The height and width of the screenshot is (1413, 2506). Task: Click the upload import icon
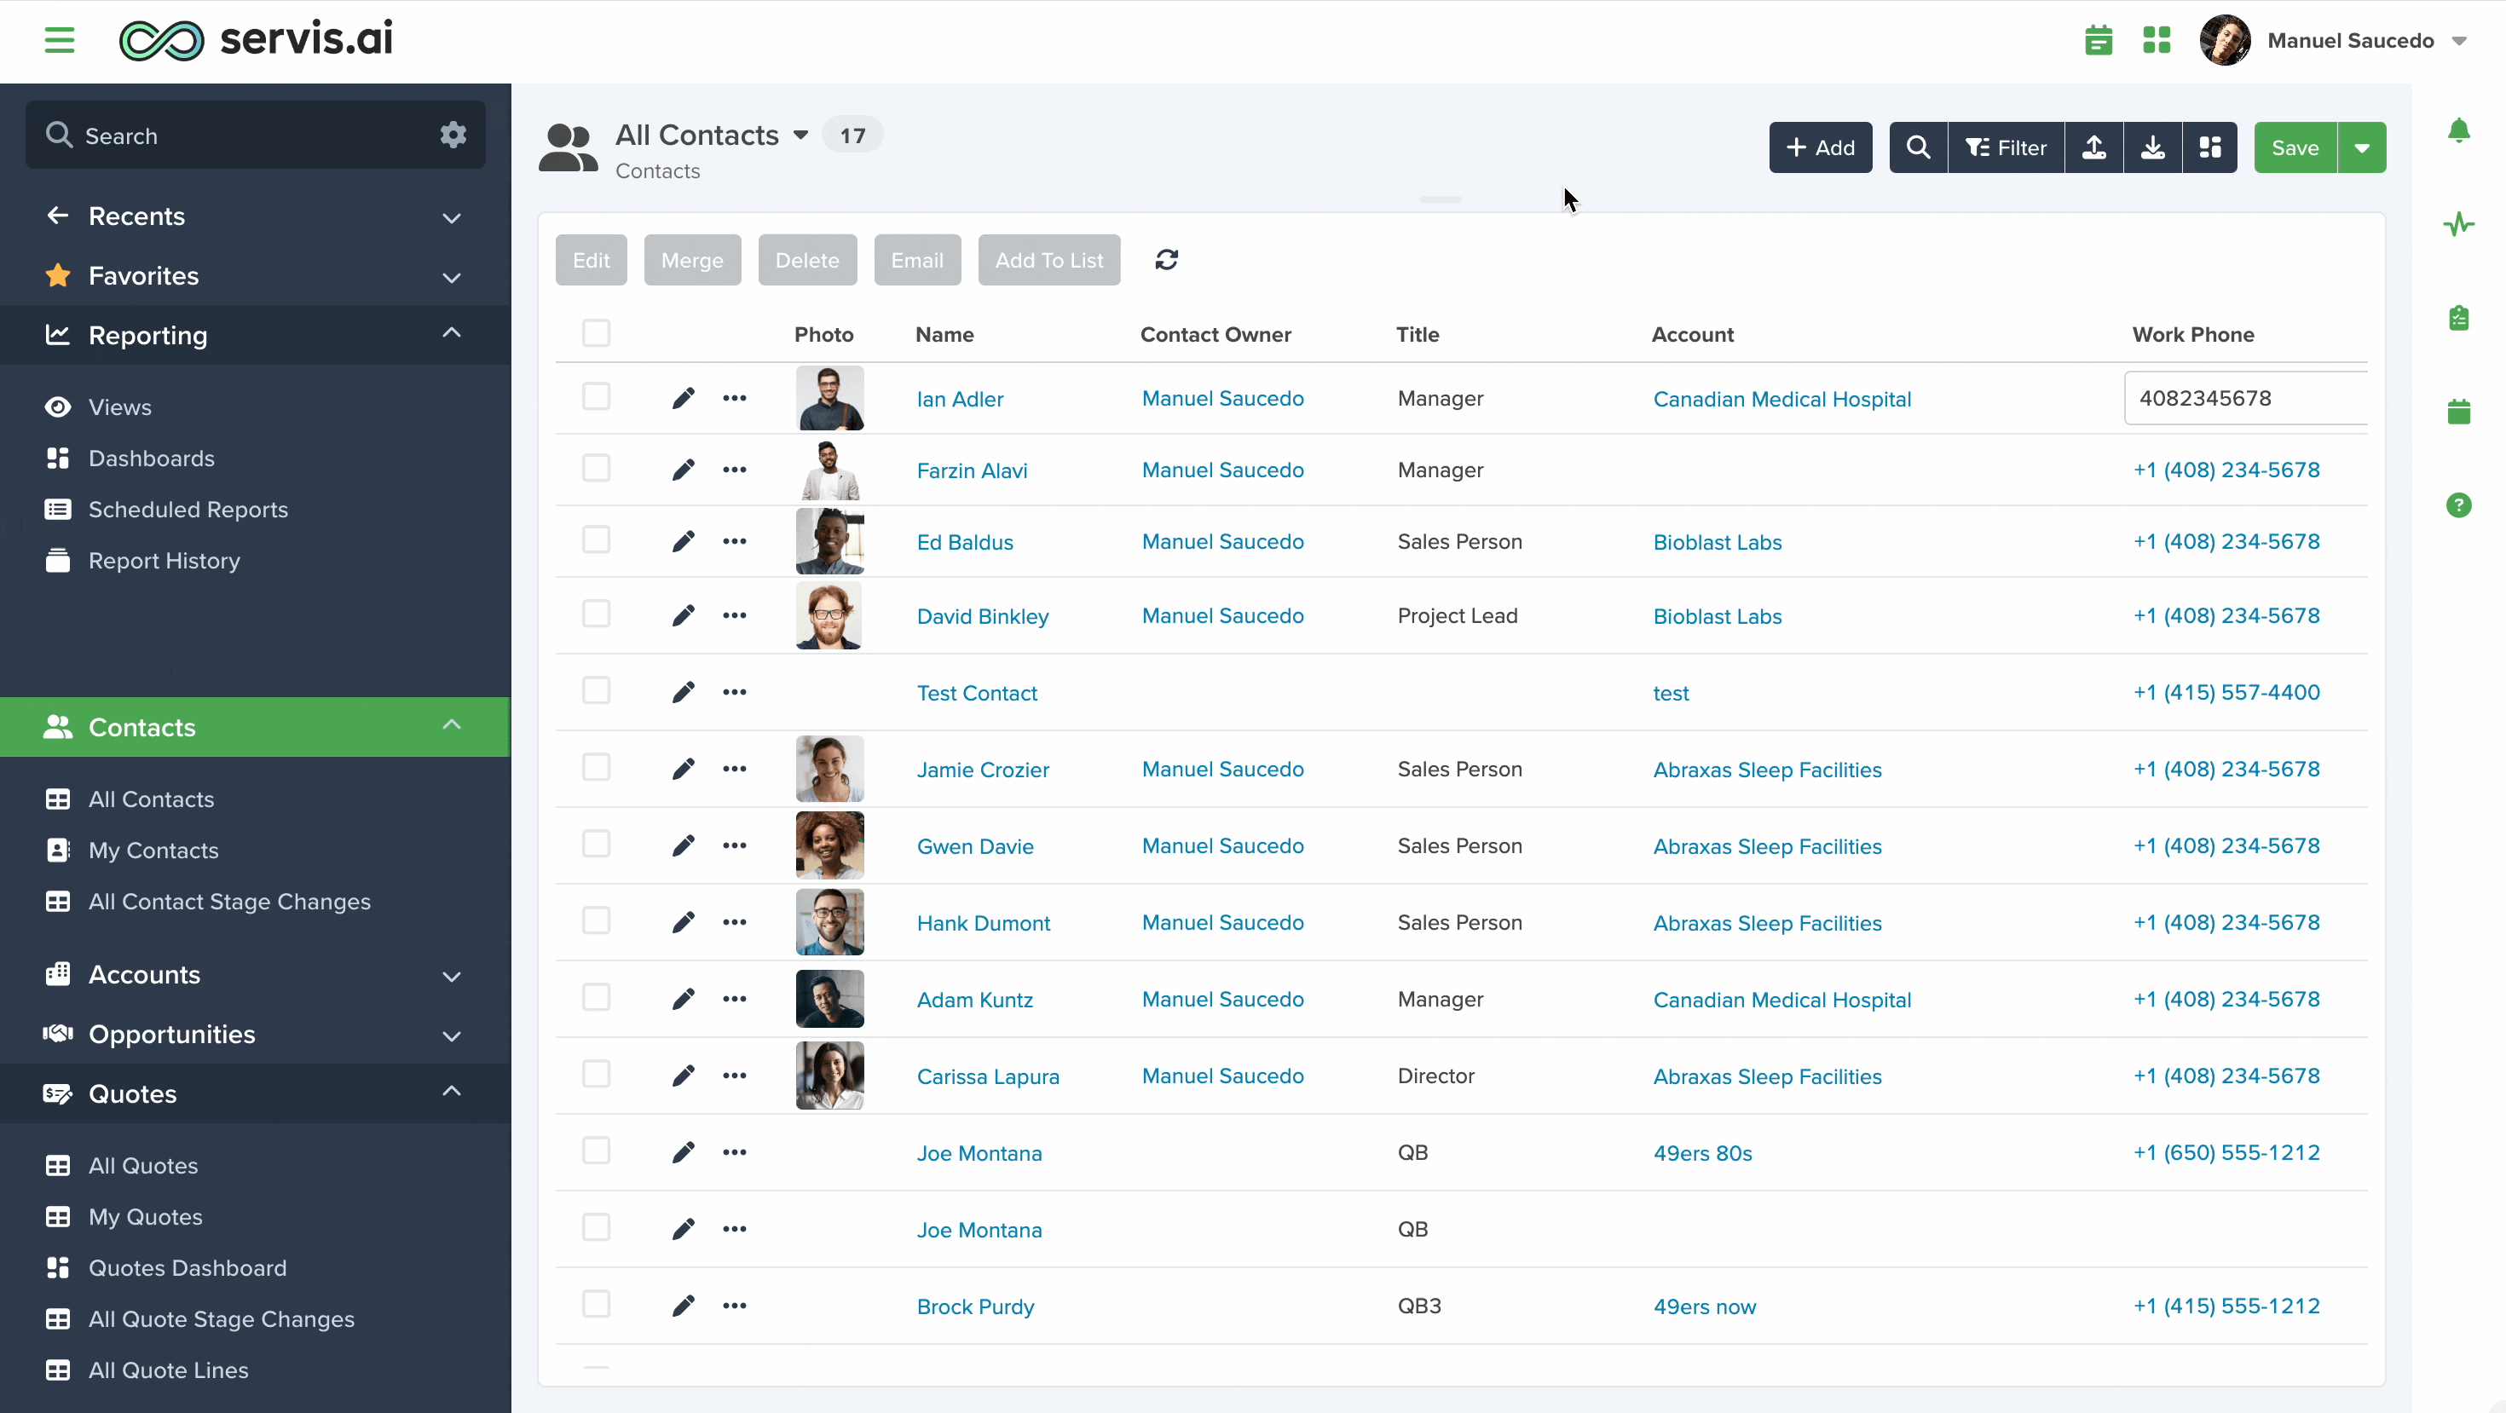tap(2093, 147)
